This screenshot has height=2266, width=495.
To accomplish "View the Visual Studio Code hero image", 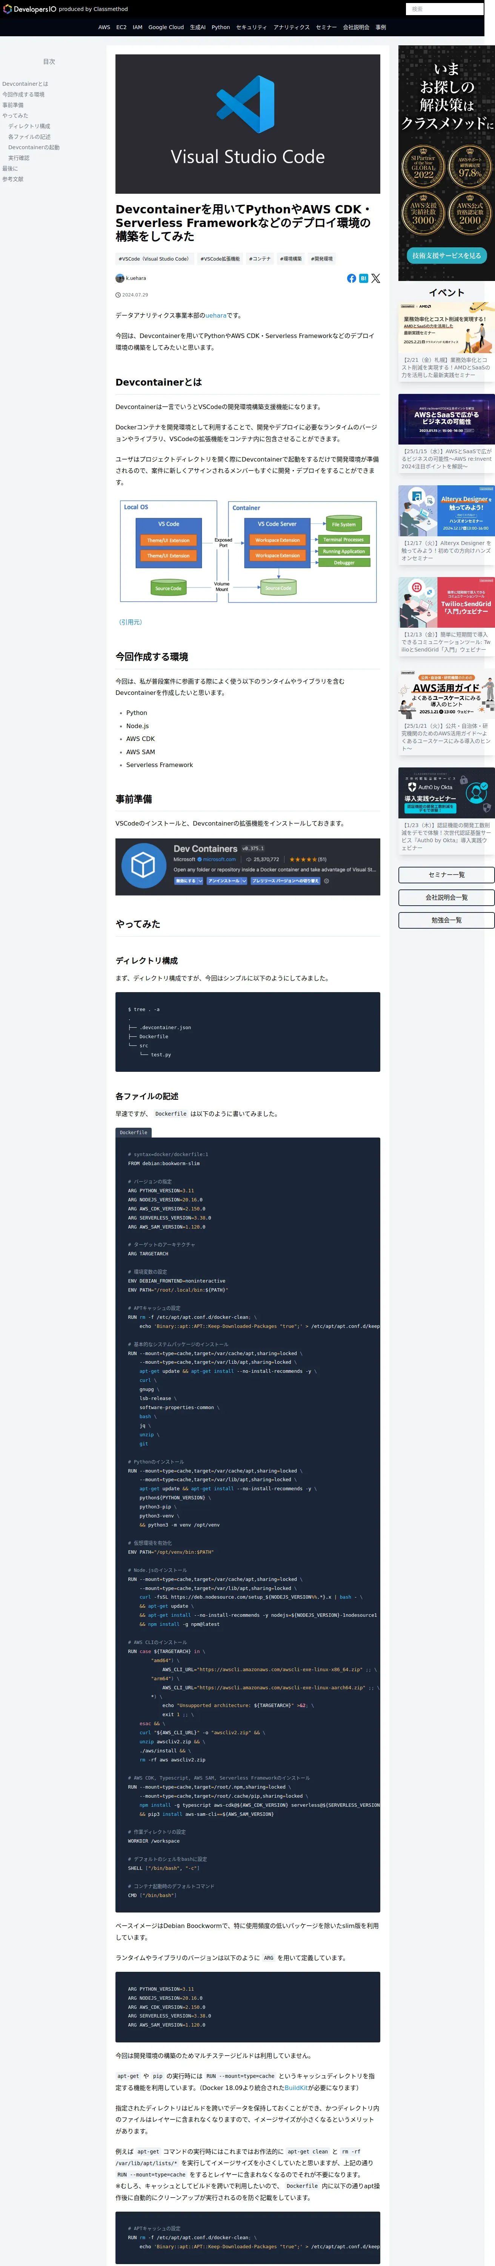I will (x=247, y=124).
